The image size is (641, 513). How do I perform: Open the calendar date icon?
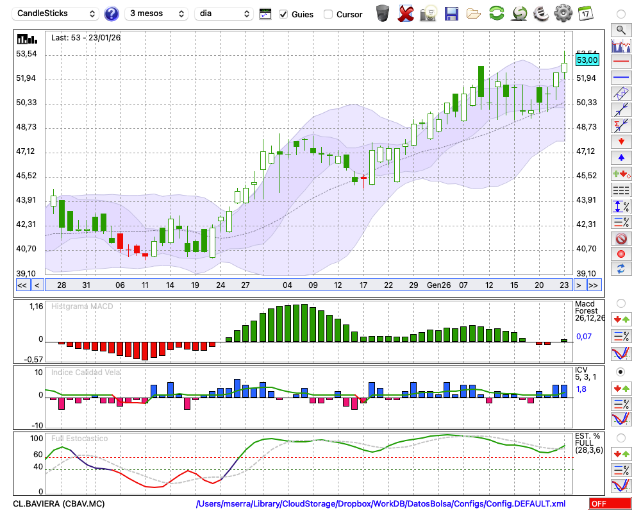click(x=585, y=13)
